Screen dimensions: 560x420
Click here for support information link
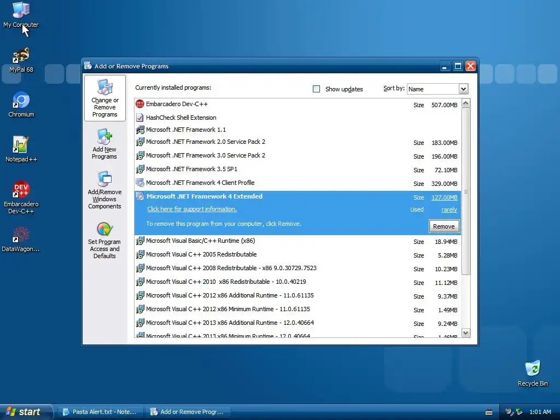192,209
